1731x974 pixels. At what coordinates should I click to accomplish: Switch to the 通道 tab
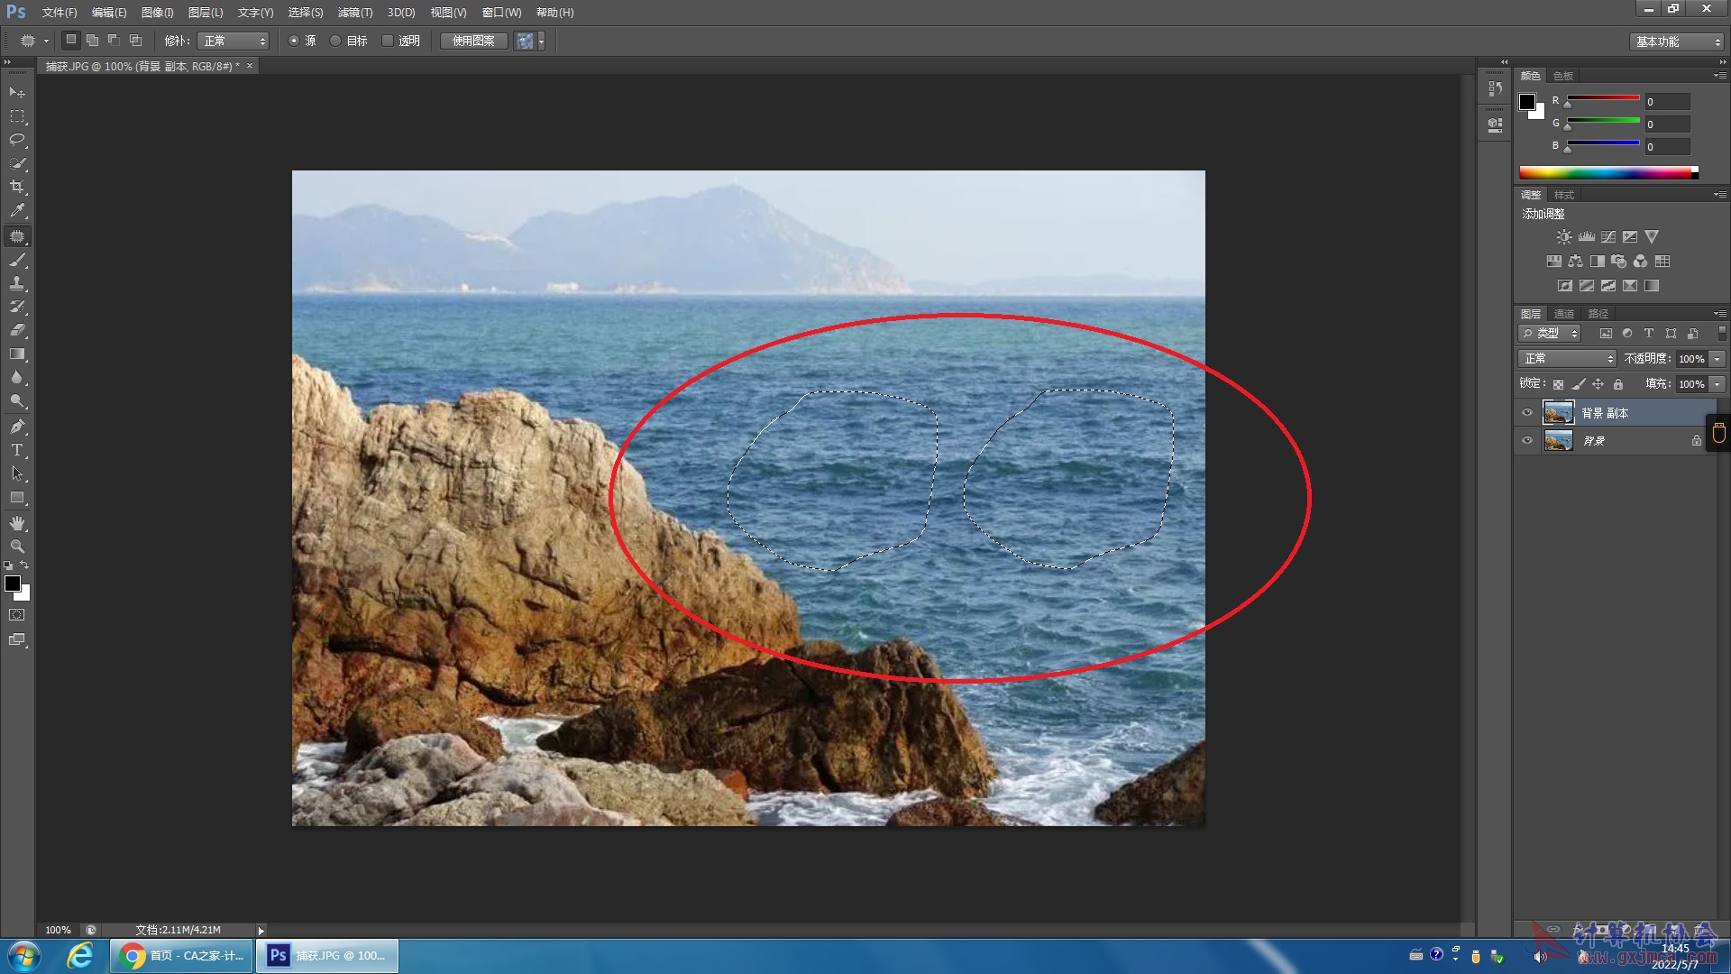coord(1564,314)
